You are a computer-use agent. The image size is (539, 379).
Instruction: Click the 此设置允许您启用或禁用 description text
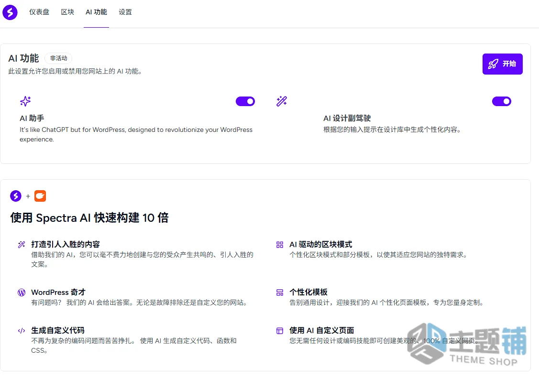[75, 71]
